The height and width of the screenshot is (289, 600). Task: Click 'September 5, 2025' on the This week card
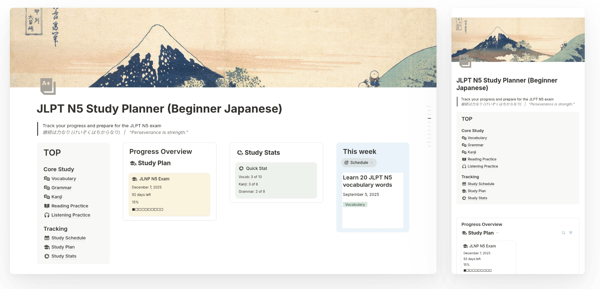[361, 194]
